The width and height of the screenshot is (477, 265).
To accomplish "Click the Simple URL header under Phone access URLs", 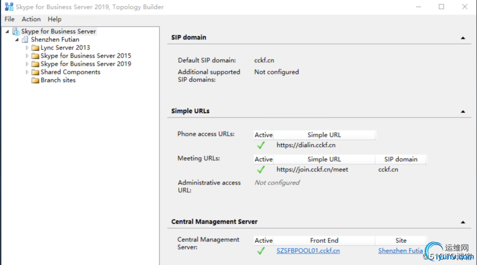I will click(x=324, y=135).
